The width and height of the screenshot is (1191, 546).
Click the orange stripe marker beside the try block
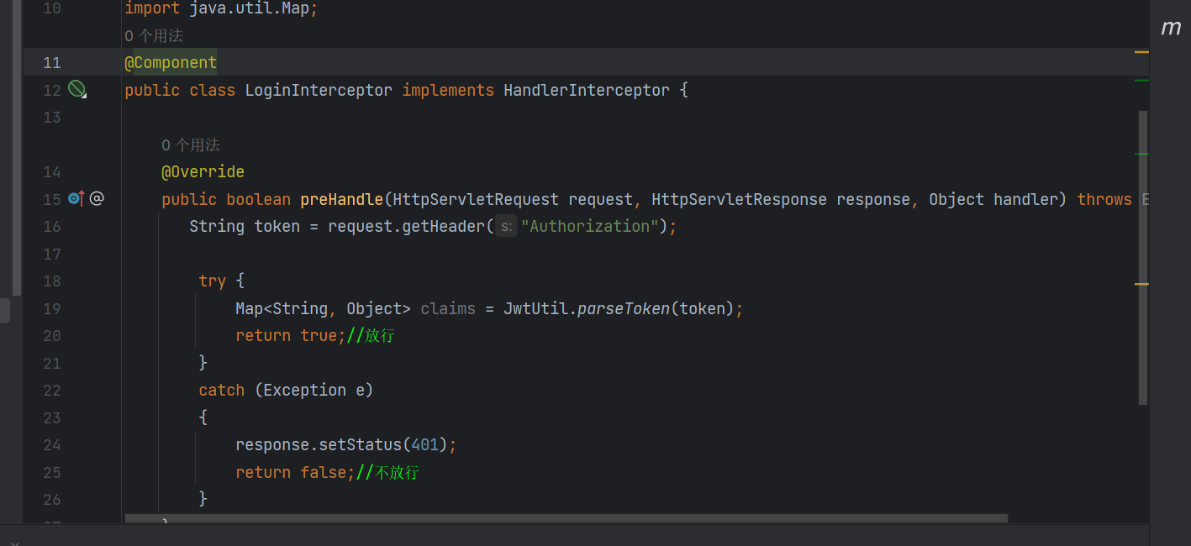click(x=1141, y=284)
